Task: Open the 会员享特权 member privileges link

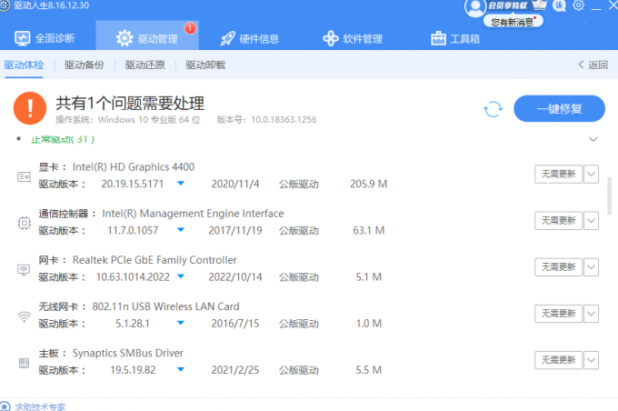Action: (508, 5)
